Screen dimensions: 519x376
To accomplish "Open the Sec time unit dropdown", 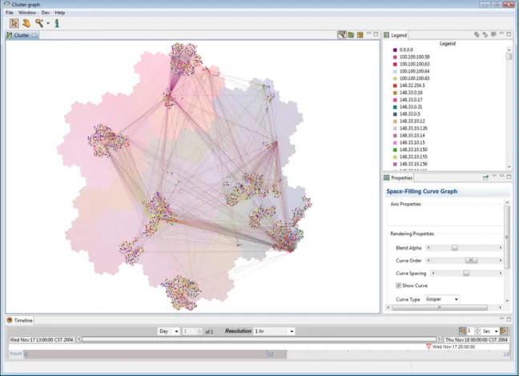I will (490, 331).
